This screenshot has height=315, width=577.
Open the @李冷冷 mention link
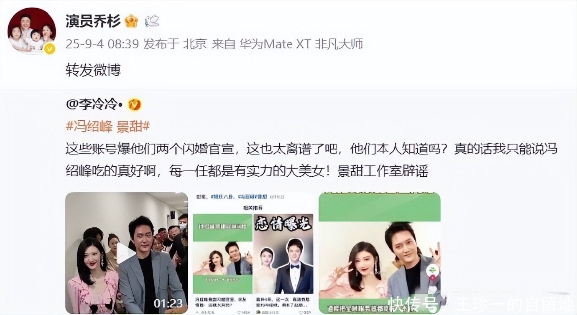(x=94, y=104)
